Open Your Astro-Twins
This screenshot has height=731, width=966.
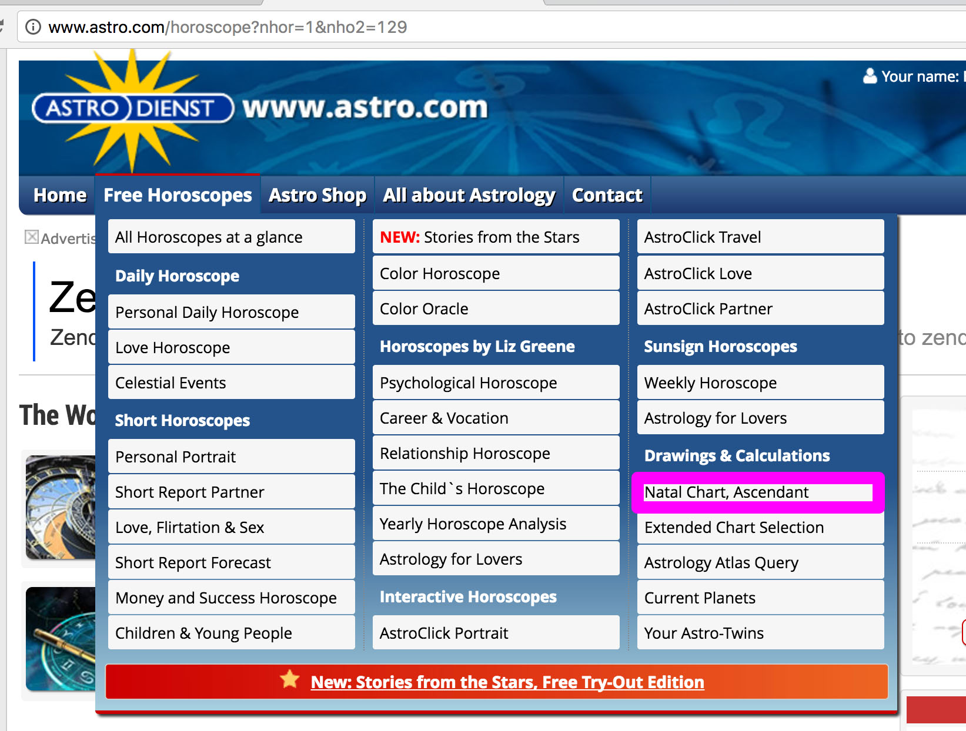tap(761, 633)
